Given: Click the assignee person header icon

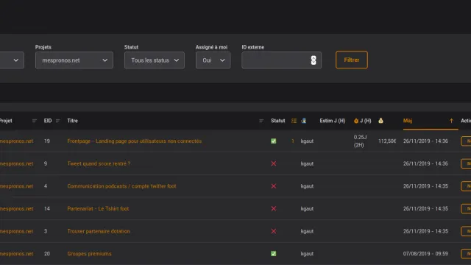Looking at the screenshot, I should click(x=304, y=121).
